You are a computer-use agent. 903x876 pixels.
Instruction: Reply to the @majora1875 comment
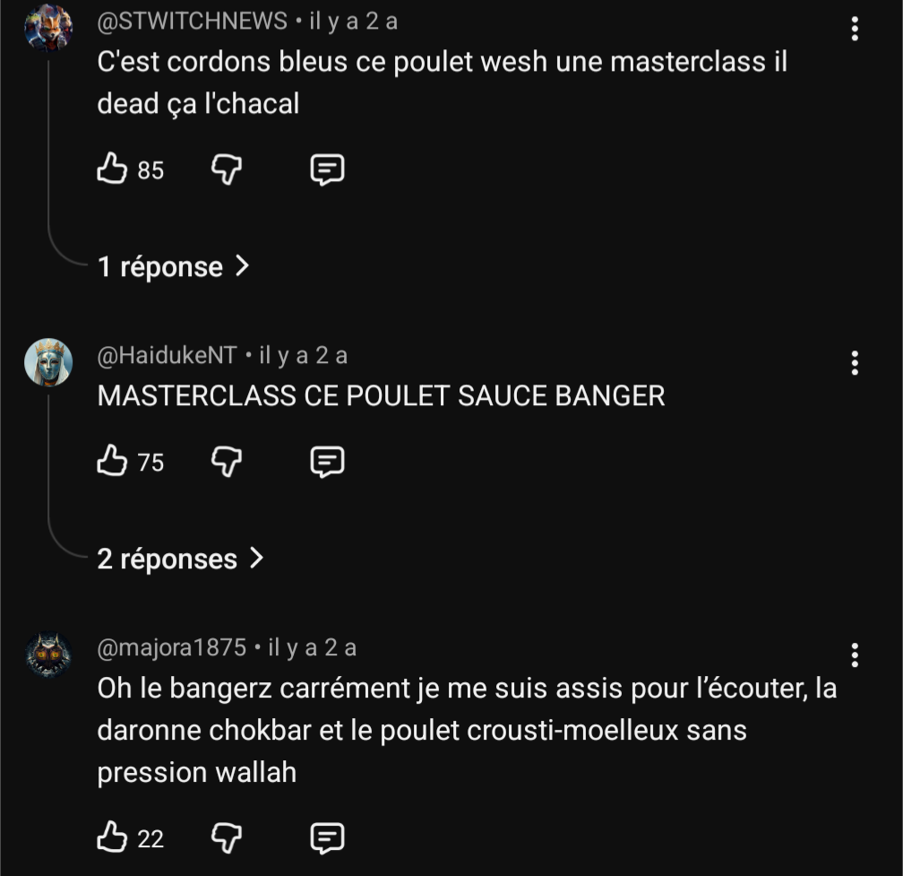[327, 838]
